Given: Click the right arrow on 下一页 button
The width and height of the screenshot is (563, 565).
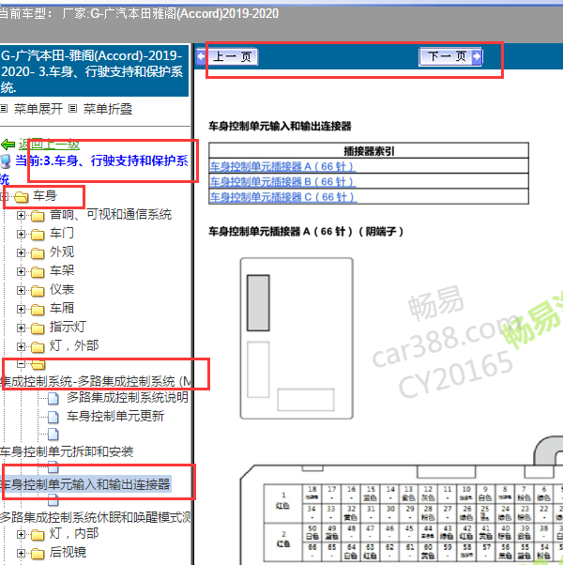Looking at the screenshot, I should click(x=477, y=56).
